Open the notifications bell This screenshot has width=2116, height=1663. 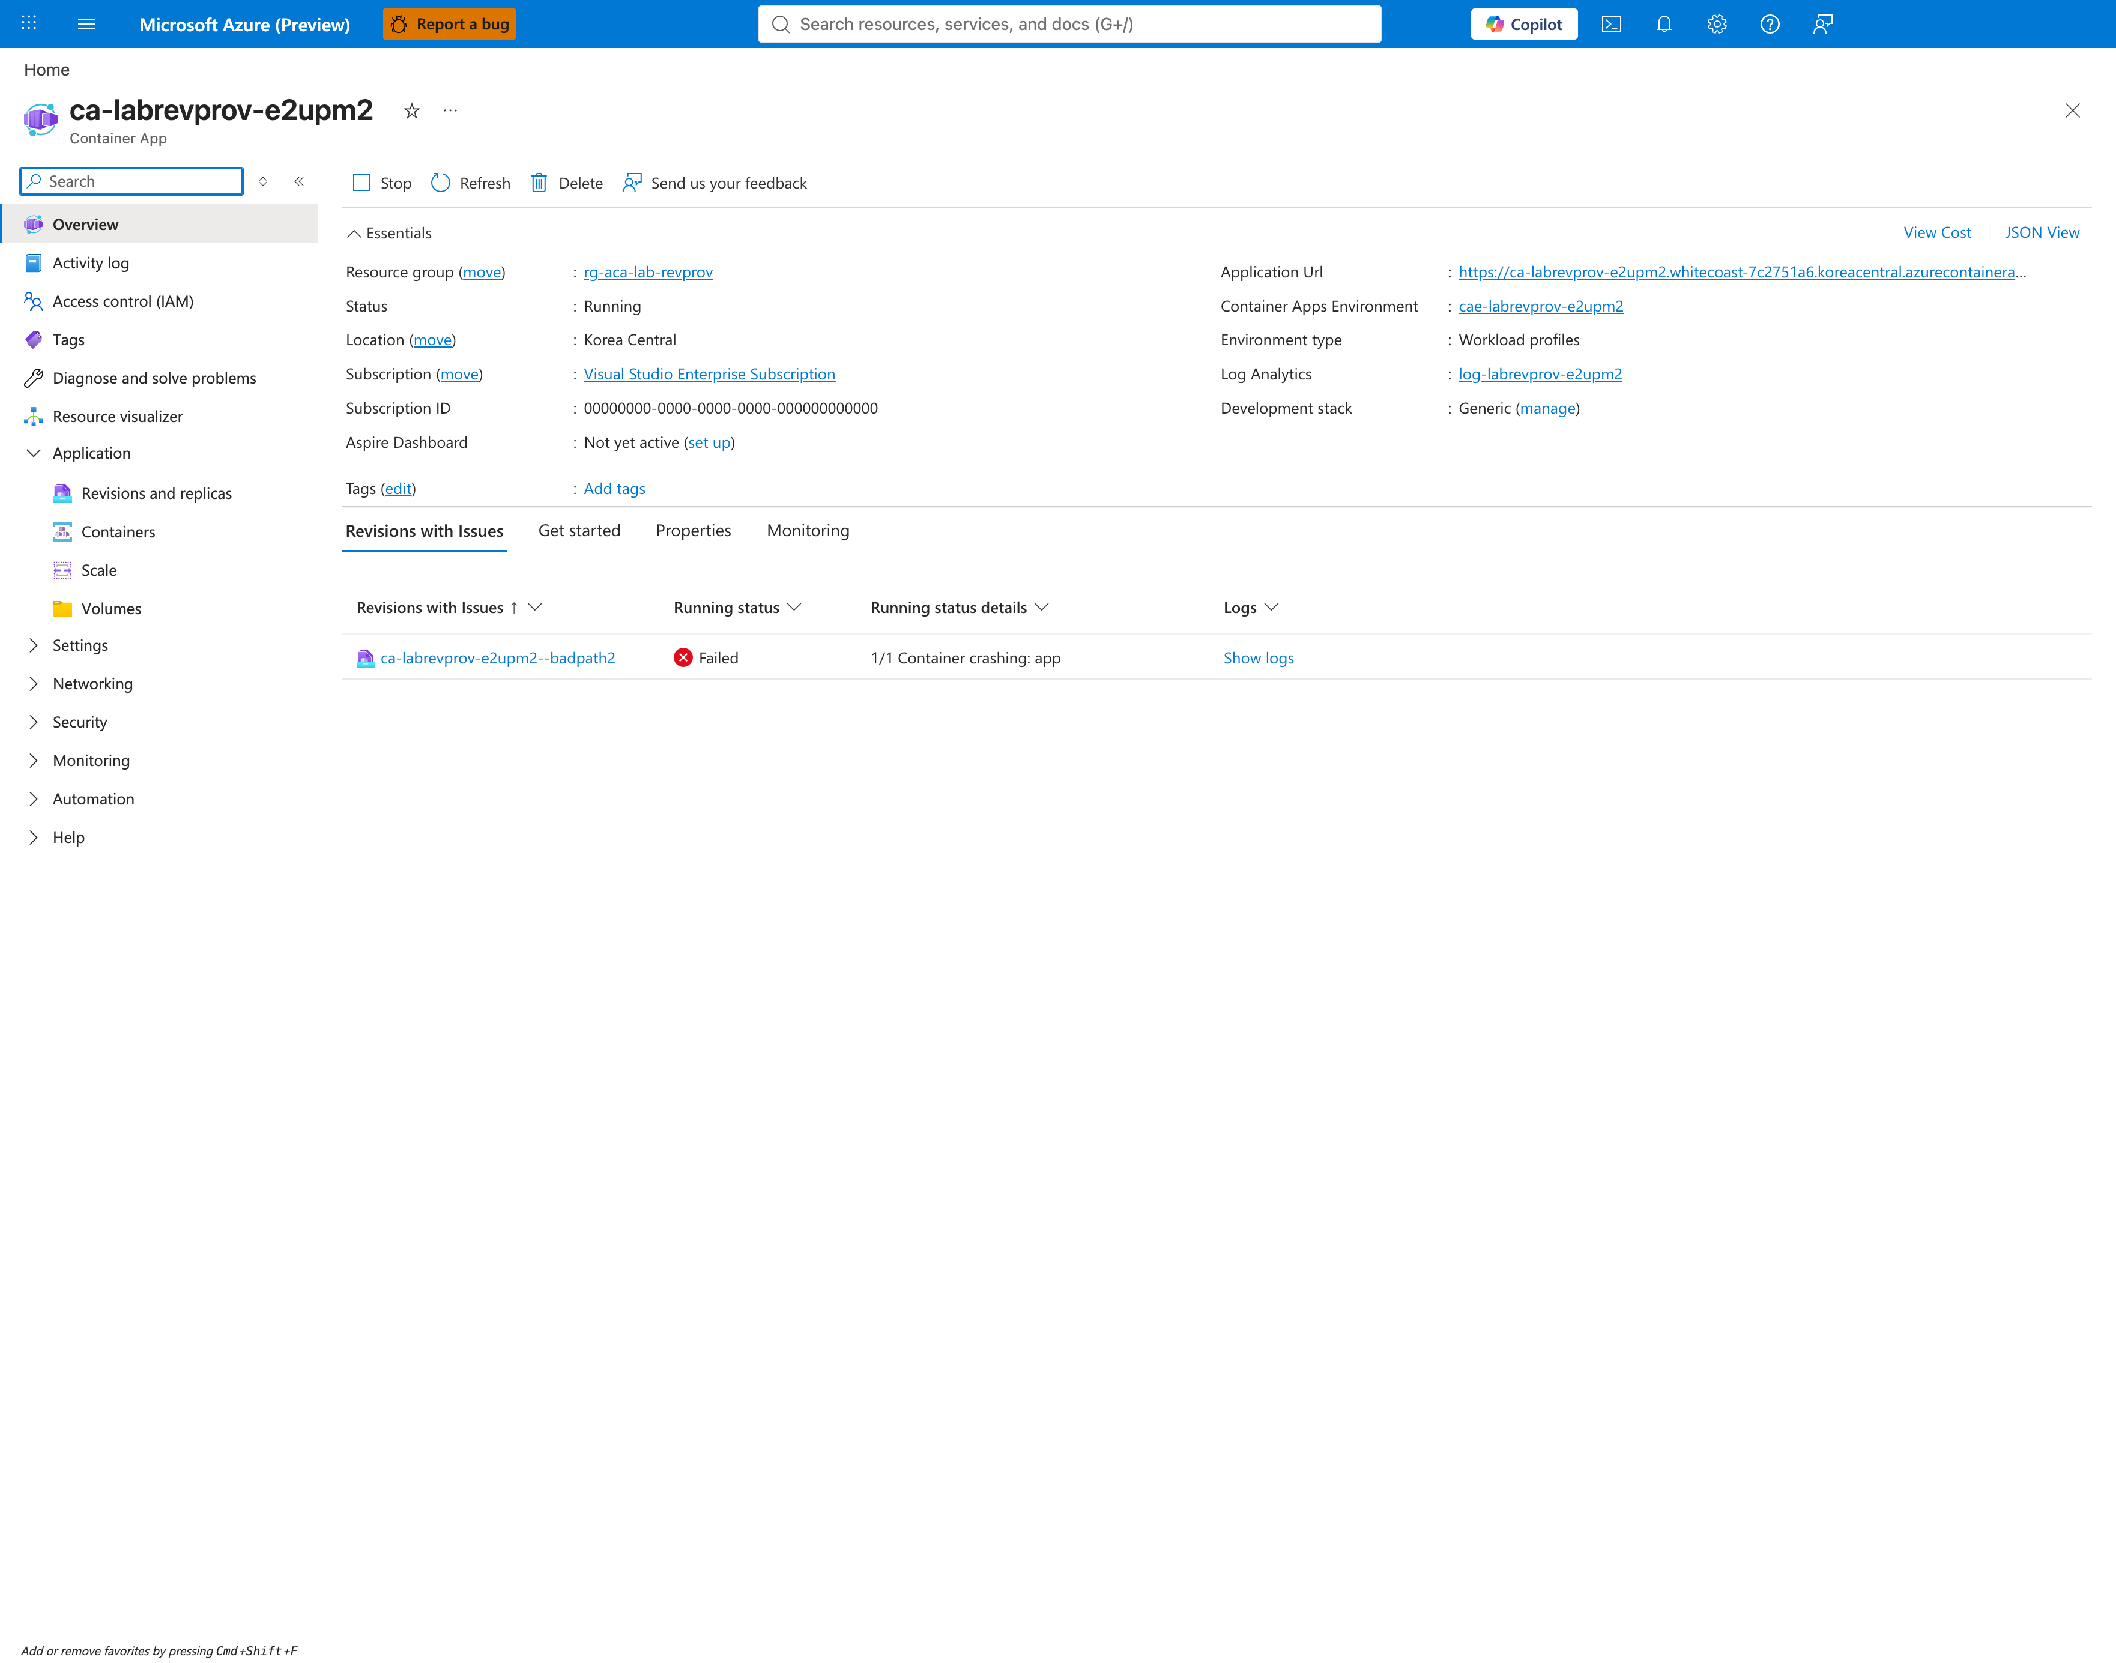tap(1664, 23)
